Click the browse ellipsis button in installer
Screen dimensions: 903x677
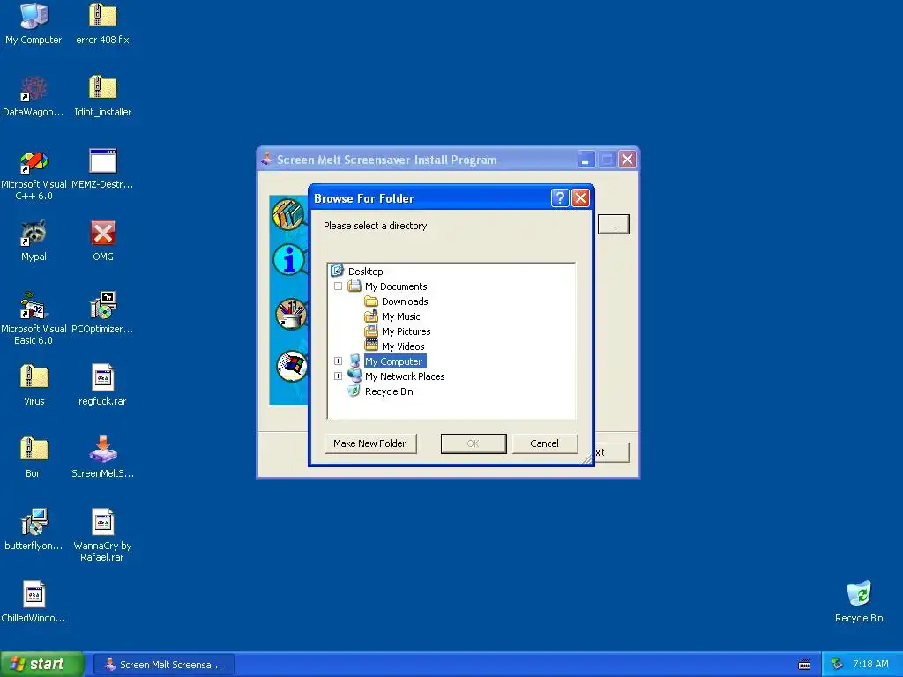614,225
